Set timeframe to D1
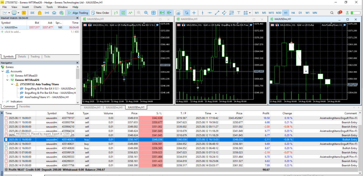363x176 pixels. [300, 13]
